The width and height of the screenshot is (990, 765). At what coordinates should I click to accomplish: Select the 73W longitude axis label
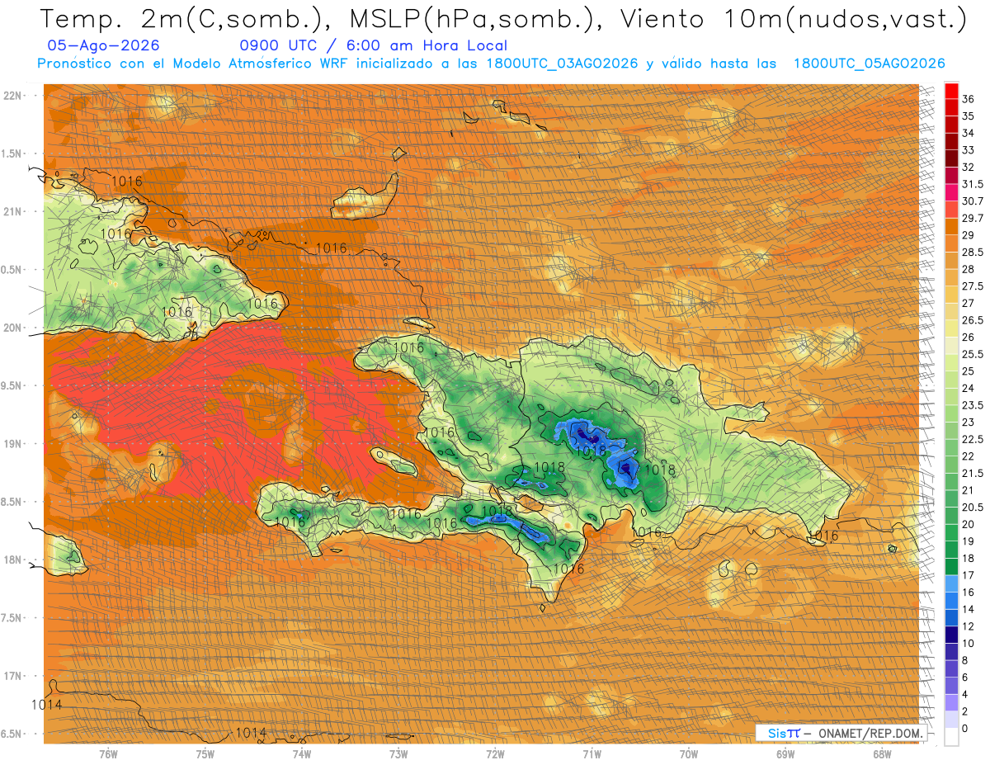click(x=398, y=754)
